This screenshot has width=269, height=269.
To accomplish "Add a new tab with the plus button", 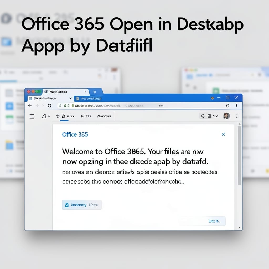I will [x=94, y=92].
